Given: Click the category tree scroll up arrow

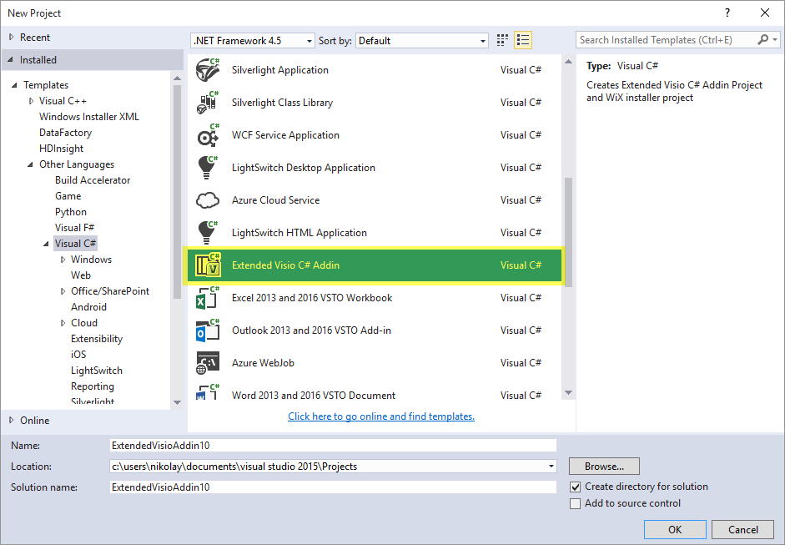Looking at the screenshot, I should pyautogui.click(x=177, y=78).
